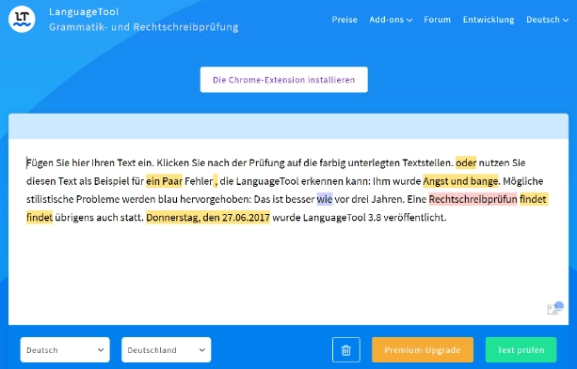Click the highlighted comma after 'Fehler'
Viewport: 577px width, 369px height.
216,181
